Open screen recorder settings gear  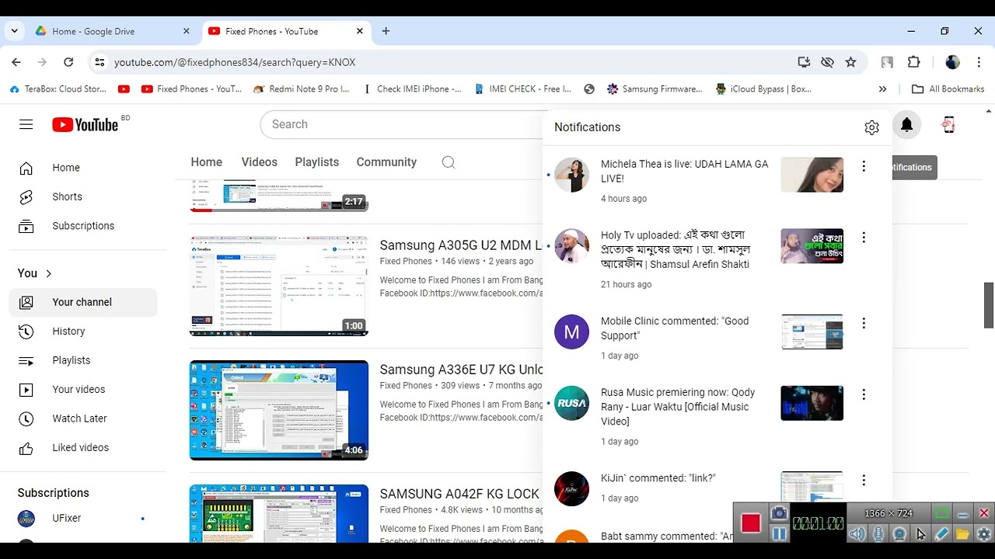pos(983,534)
